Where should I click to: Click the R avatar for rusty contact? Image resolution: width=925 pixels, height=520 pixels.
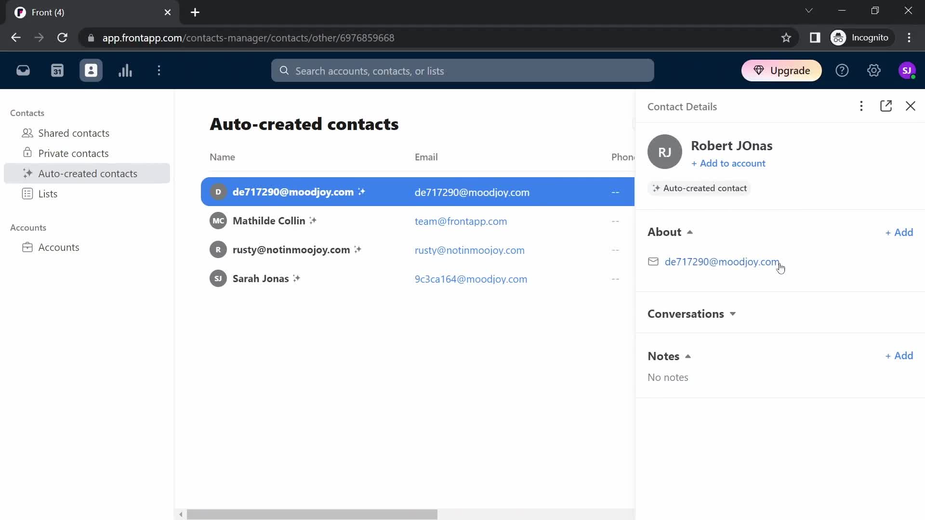pyautogui.click(x=218, y=249)
